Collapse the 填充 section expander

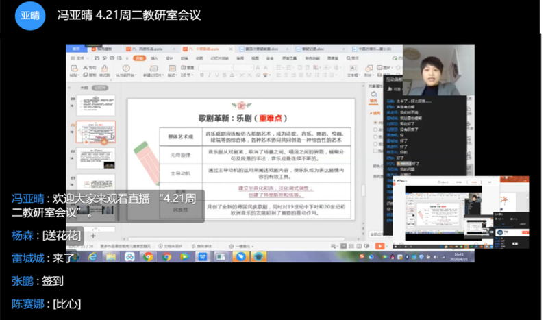371,113
